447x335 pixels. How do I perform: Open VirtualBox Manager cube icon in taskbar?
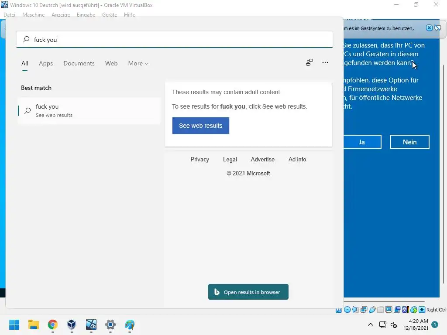[72, 325]
